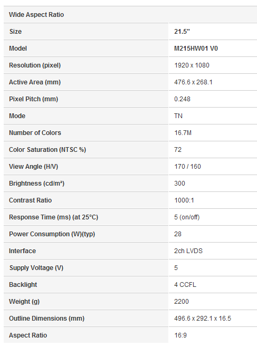This screenshot has width=257, height=347.
Task: Select View Angle value 170 / 160
Action: coord(187,167)
